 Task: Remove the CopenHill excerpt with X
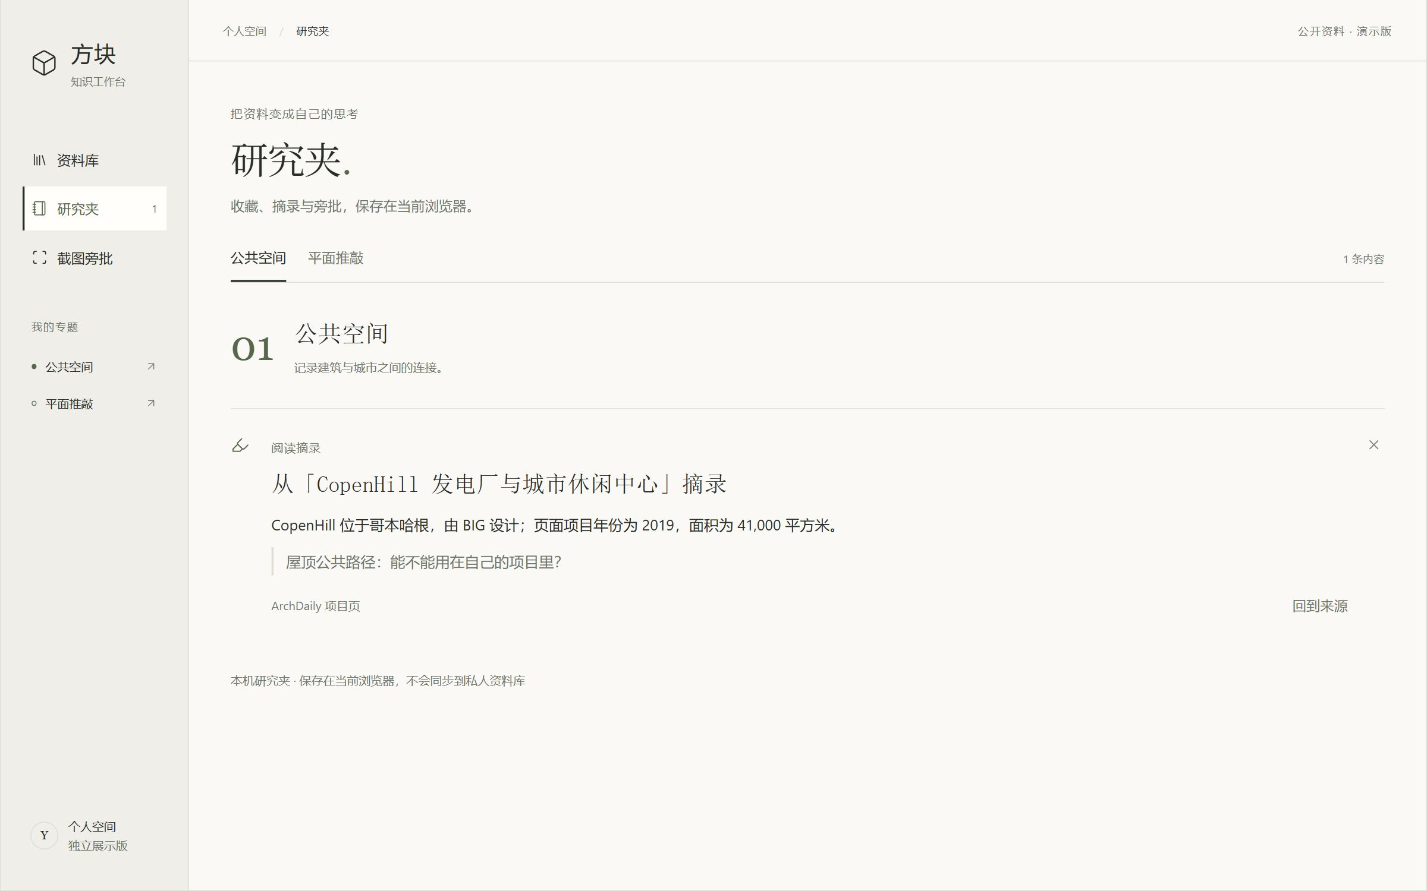click(1373, 445)
